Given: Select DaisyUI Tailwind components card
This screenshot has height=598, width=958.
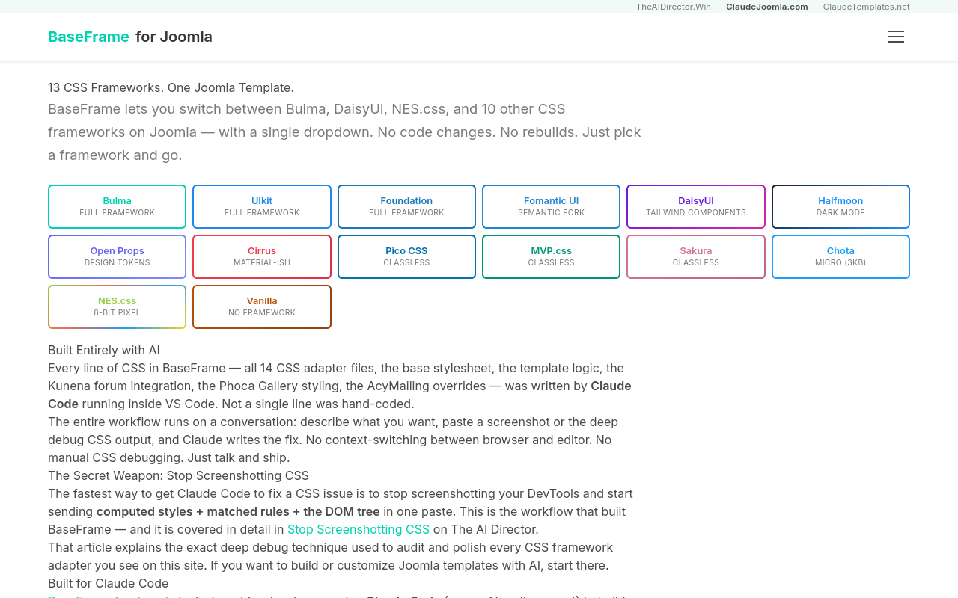Looking at the screenshot, I should pos(695,206).
